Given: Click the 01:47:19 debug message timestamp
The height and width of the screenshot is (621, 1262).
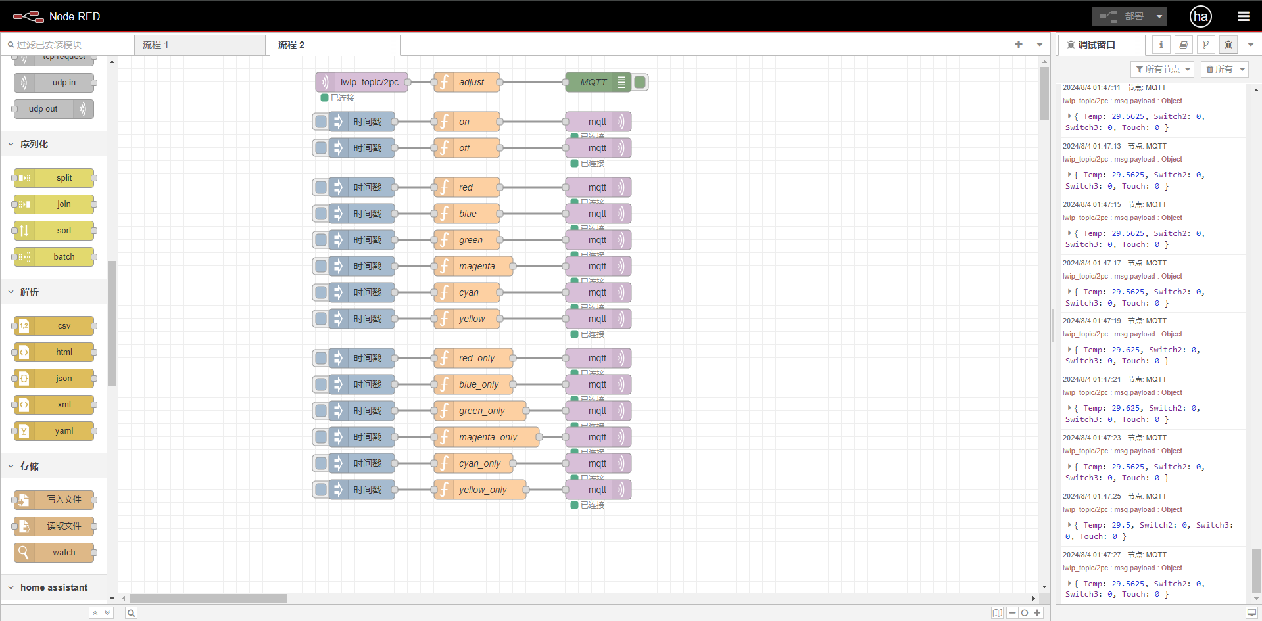Looking at the screenshot, I should pos(1092,321).
